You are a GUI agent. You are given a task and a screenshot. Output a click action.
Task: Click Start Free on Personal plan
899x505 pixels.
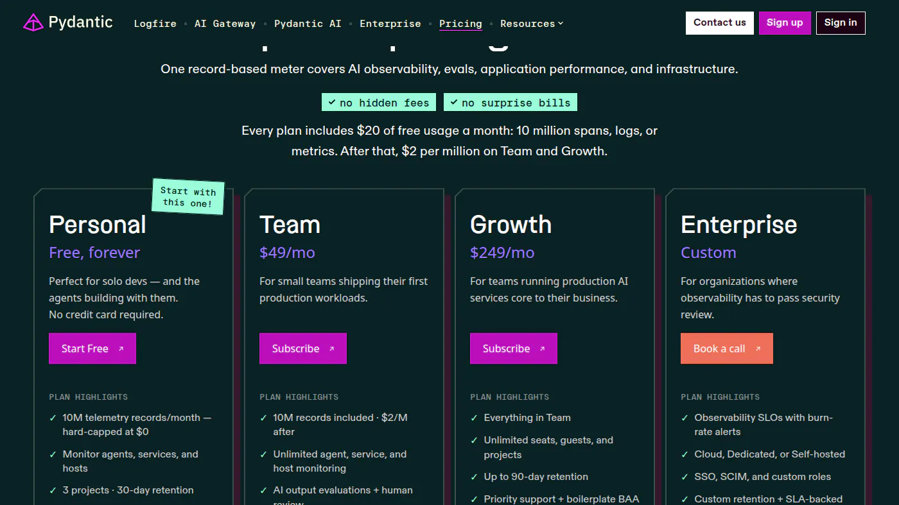point(92,348)
